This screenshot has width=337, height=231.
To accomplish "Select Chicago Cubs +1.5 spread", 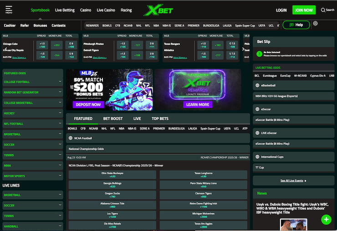I will coord(42,45).
